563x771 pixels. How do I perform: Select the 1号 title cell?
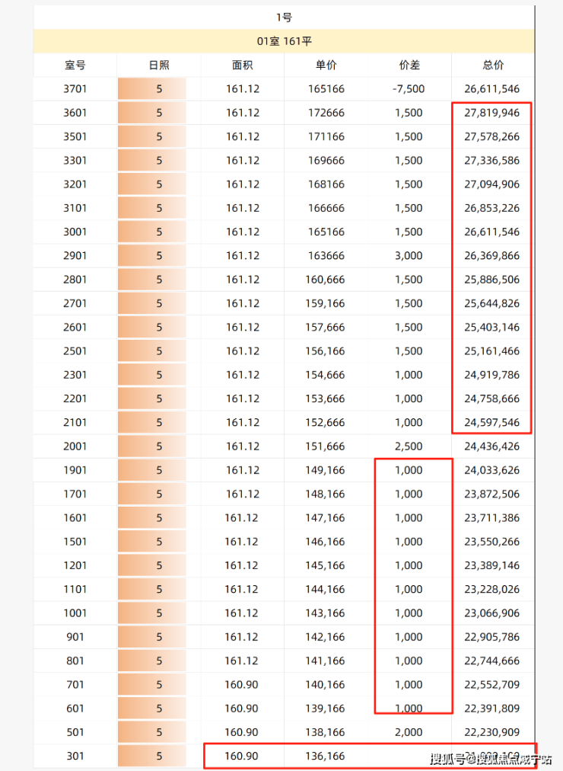[x=284, y=18]
